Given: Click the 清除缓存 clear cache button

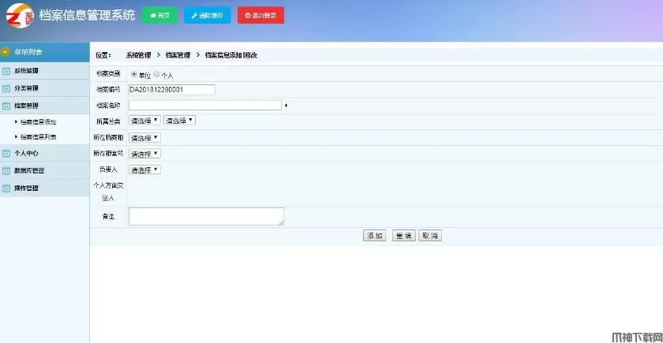Looking at the screenshot, I should click(207, 15).
